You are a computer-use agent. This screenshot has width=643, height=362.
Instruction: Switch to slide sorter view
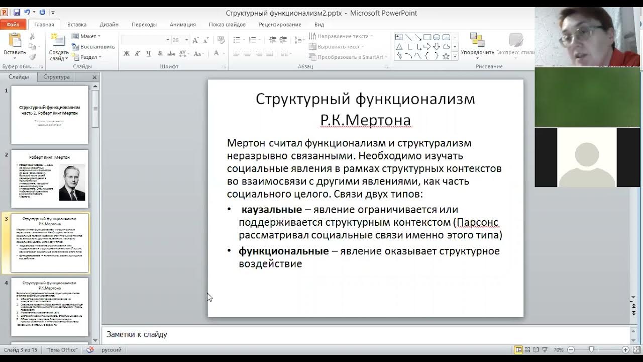[x=527, y=349]
